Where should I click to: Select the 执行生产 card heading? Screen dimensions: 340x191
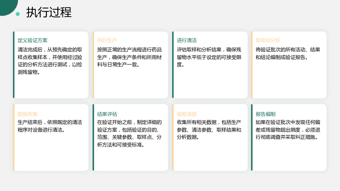(x=107, y=40)
